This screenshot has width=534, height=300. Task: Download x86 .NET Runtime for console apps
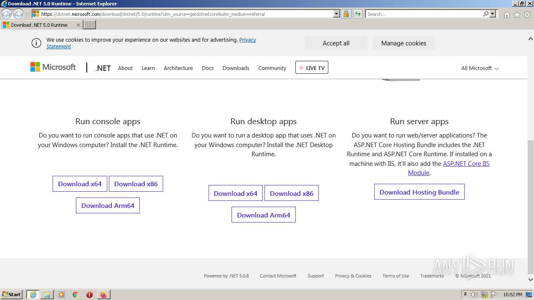[136, 184]
